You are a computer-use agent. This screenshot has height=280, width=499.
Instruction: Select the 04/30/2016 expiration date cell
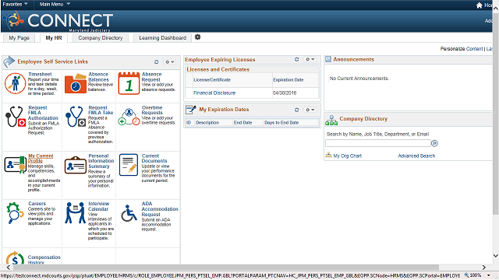point(285,93)
